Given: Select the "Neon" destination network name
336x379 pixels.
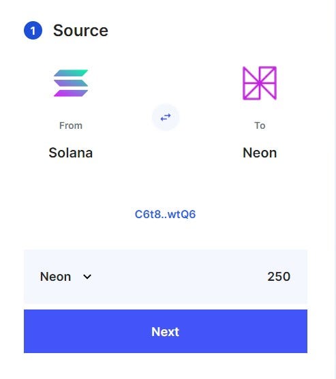Looking at the screenshot, I should (260, 153).
